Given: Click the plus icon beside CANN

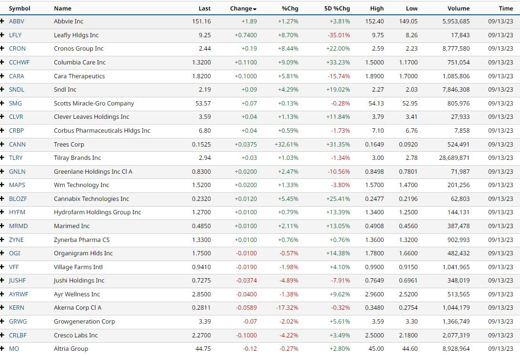Looking at the screenshot, I should pos(2,144).
